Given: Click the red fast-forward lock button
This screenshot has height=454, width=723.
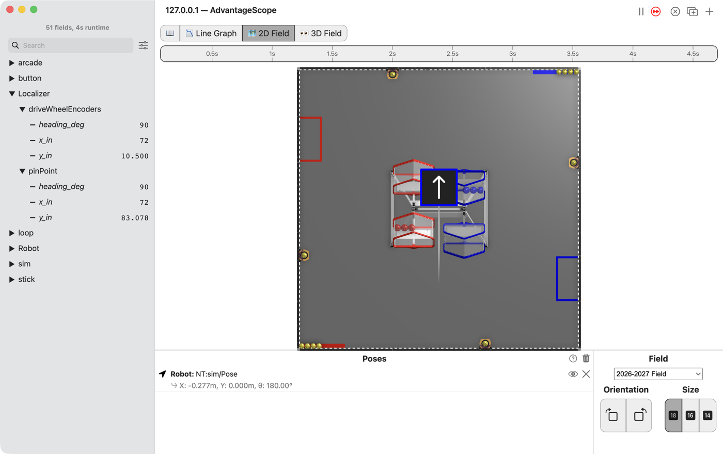Looking at the screenshot, I should tap(656, 11).
